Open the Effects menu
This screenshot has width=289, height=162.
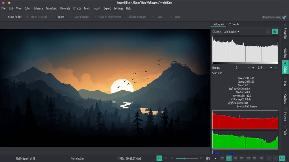77,8
